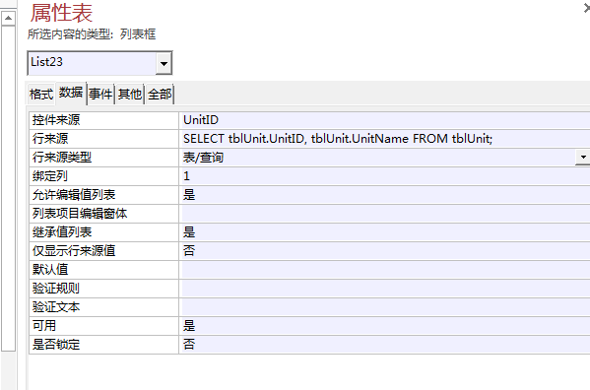
Task: Click the 绑定列 value field
Action: [x=384, y=176]
